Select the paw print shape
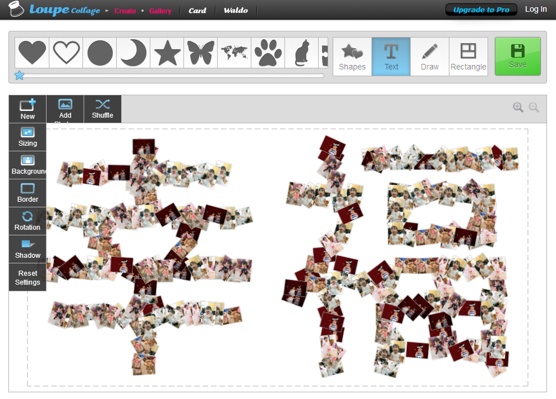The width and height of the screenshot is (556, 399). [x=268, y=53]
